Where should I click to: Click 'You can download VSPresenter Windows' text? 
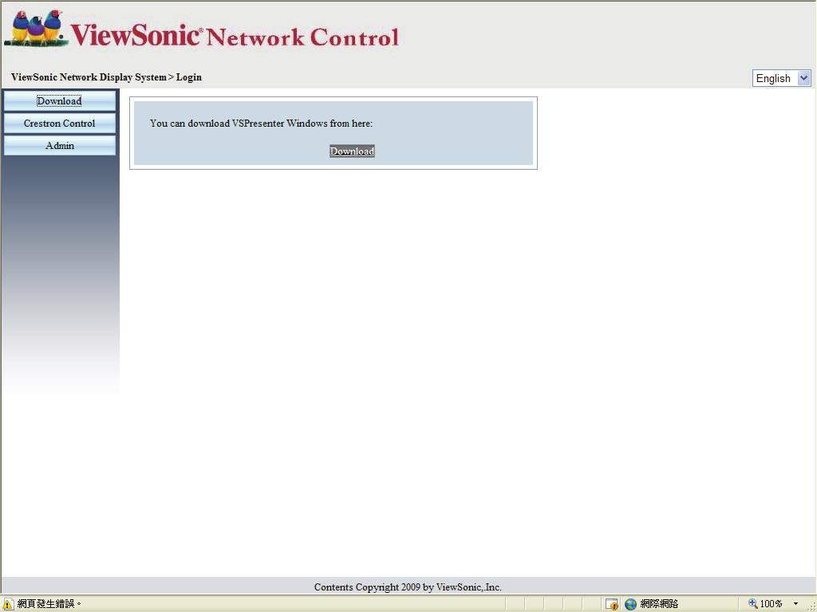coord(262,124)
